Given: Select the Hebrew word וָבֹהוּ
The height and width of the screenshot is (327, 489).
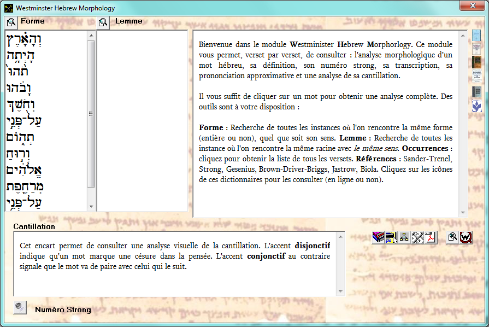Looking at the screenshot, I should coord(19,88).
